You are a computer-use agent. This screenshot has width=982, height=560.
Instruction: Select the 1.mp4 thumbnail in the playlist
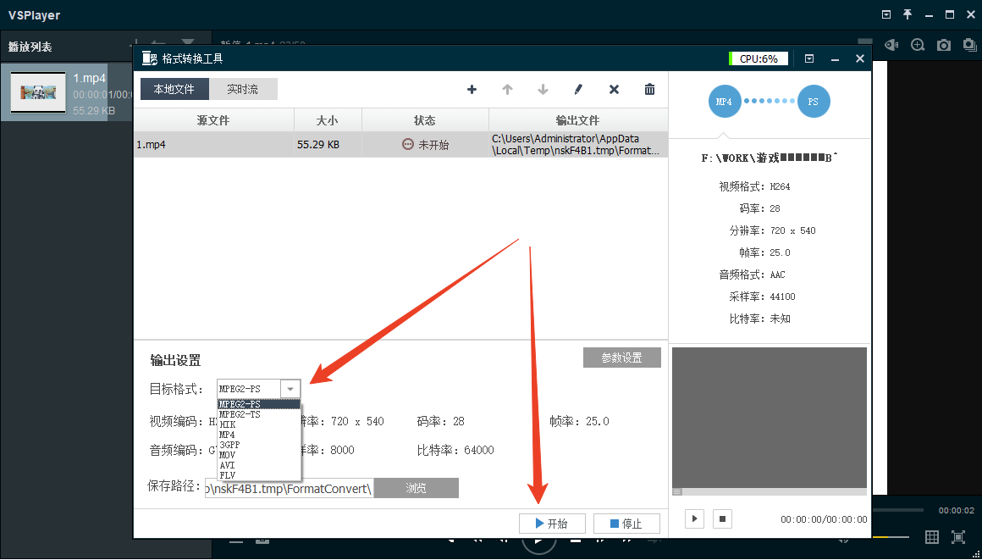38,93
